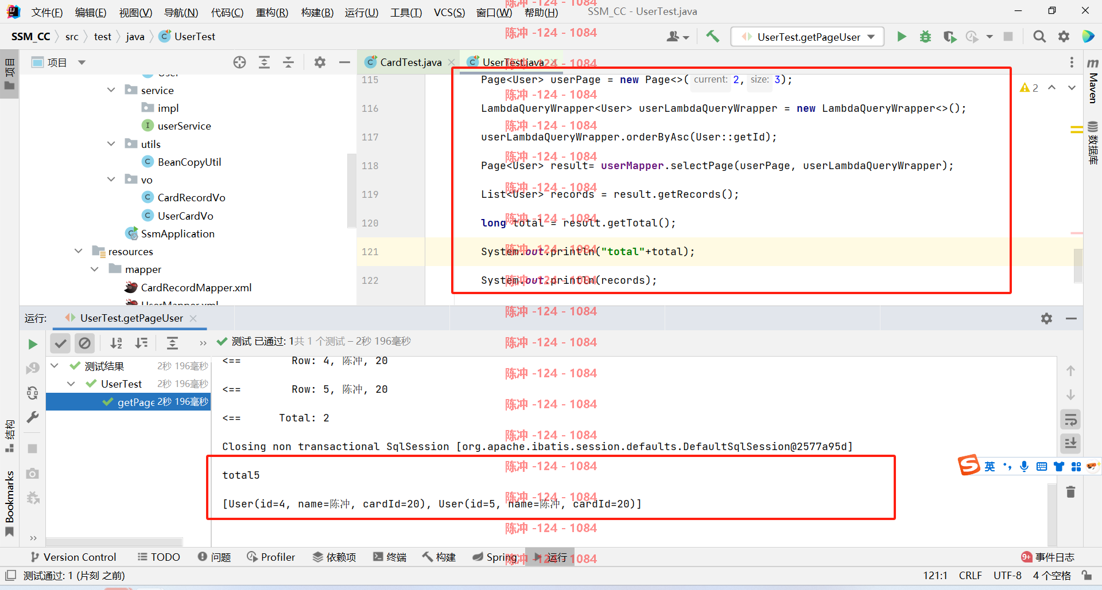This screenshot has width=1102, height=590.
Task: Click src breadcrumb in navigation bar
Action: pos(72,37)
